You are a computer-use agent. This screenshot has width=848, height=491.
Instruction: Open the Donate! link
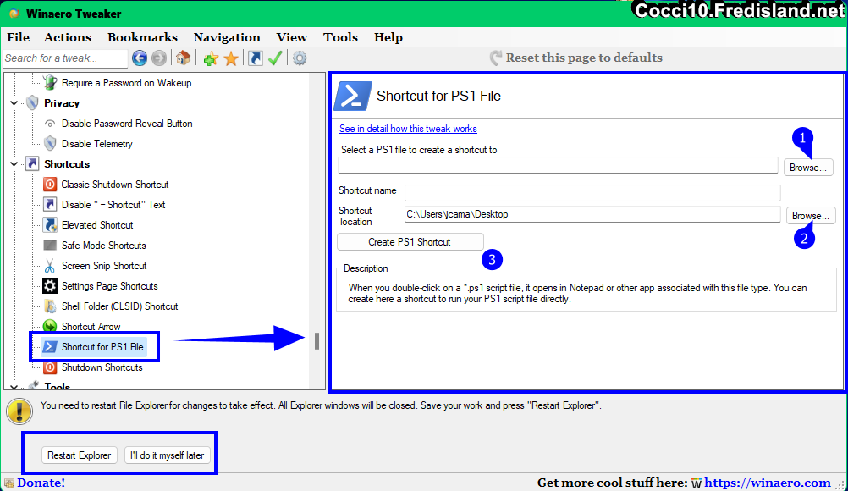coord(41,483)
